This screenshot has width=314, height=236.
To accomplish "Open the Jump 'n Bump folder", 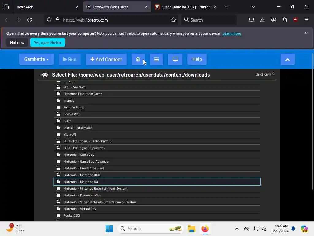I will tap(157, 107).
